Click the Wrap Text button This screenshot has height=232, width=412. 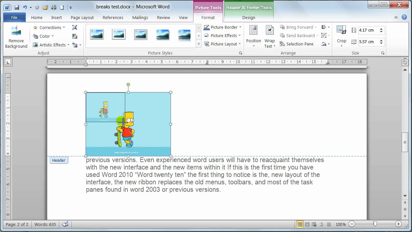(x=269, y=36)
